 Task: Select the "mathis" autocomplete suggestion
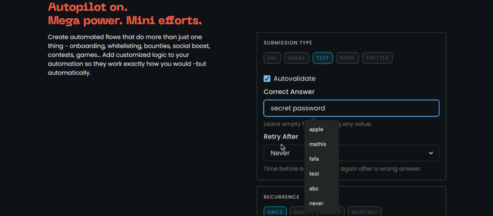[318, 144]
